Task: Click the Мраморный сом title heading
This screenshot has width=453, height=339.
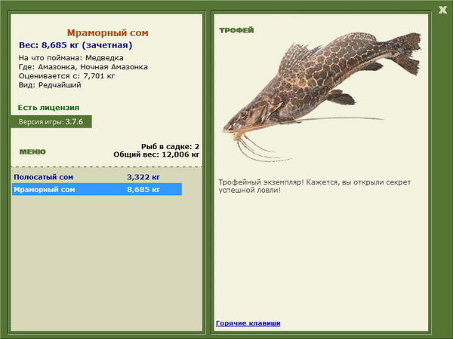Action: point(108,33)
